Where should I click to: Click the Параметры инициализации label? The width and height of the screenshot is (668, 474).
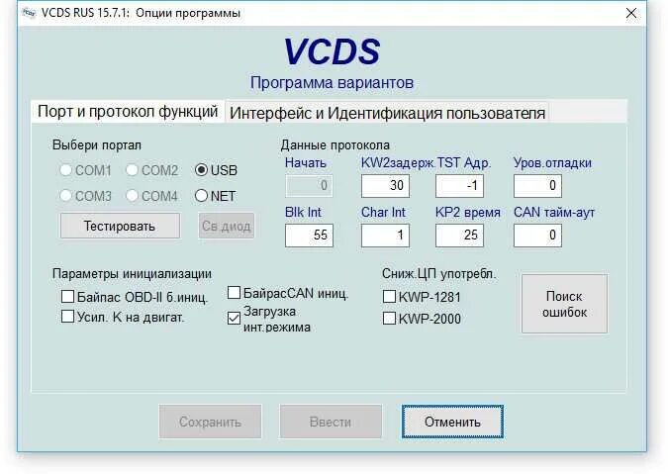click(132, 274)
